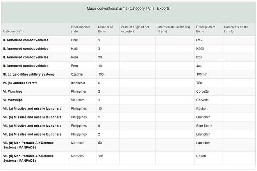Viewport: 257px width, 171px height.
Task: Select the Viet Nam importer cell
Action: [77, 100]
